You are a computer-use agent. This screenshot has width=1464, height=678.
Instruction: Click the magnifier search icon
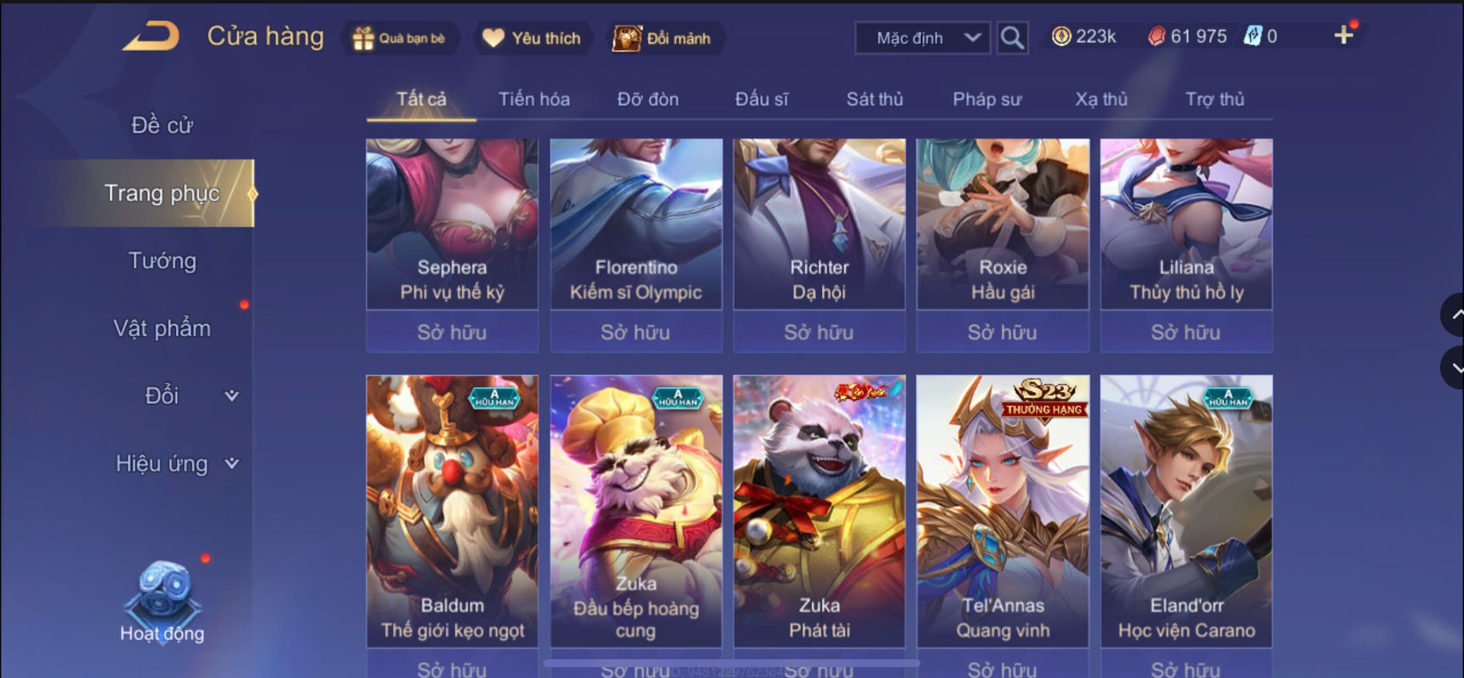pyautogui.click(x=1011, y=37)
